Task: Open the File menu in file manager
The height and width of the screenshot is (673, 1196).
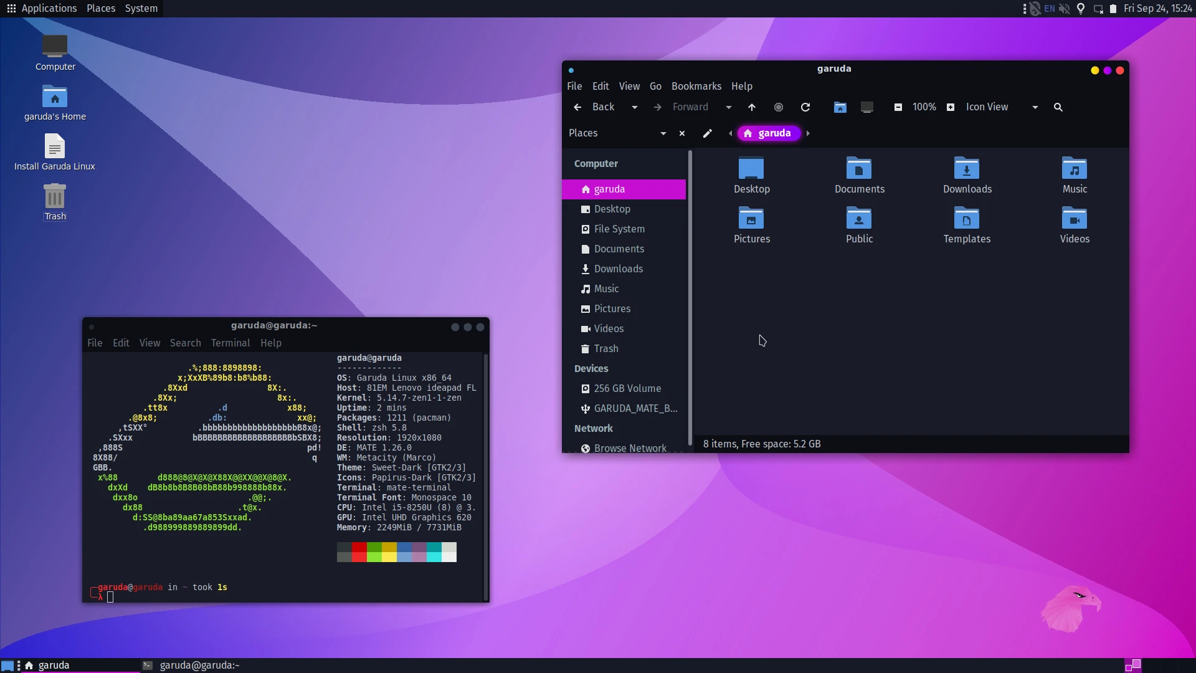Action: pos(574,86)
